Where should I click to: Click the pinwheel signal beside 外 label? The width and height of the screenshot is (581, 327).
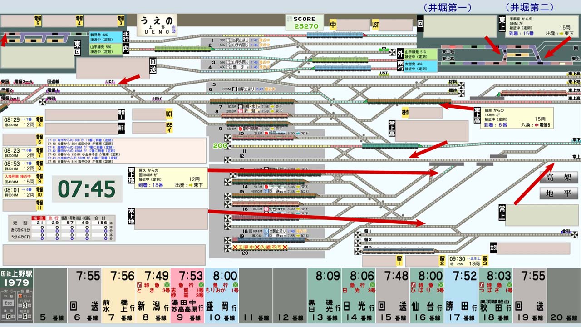tap(392, 52)
